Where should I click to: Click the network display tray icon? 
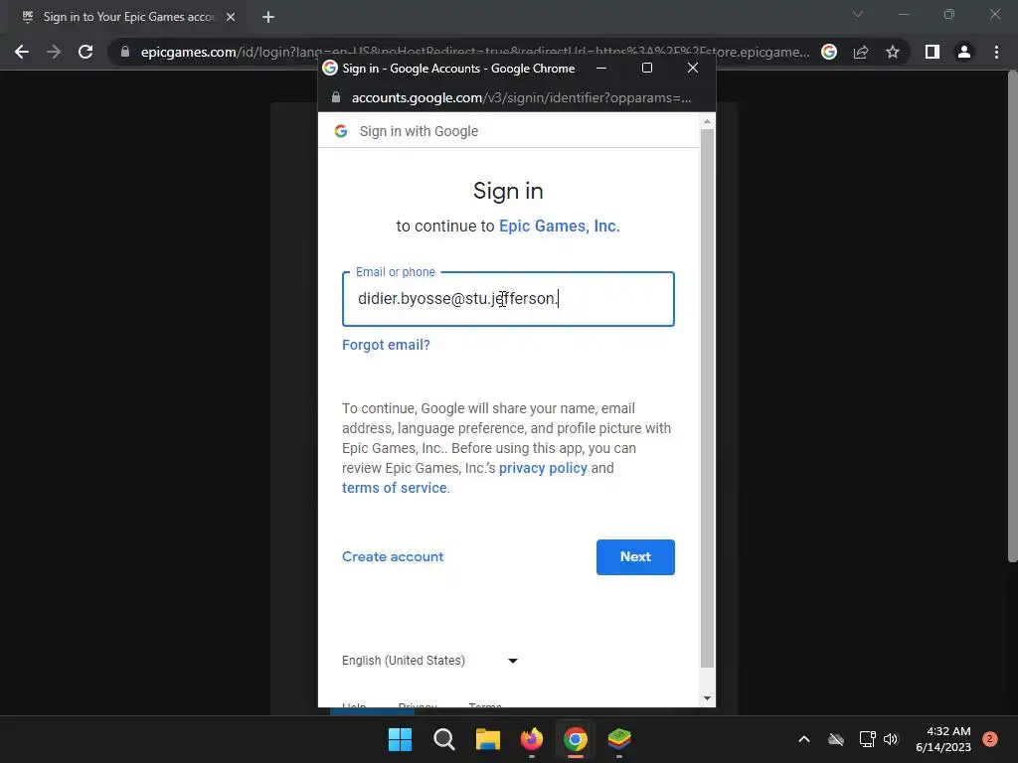coord(867,739)
